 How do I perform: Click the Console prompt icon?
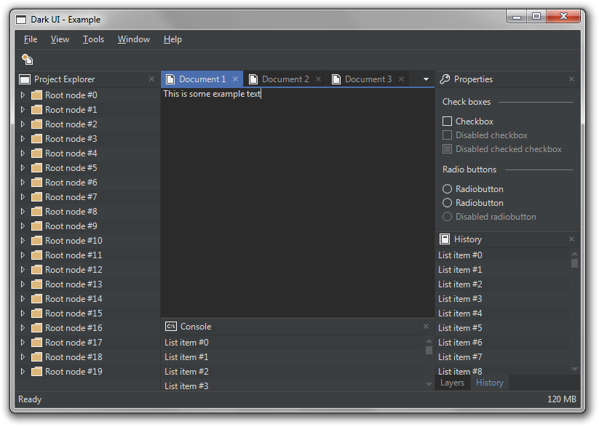coord(169,326)
